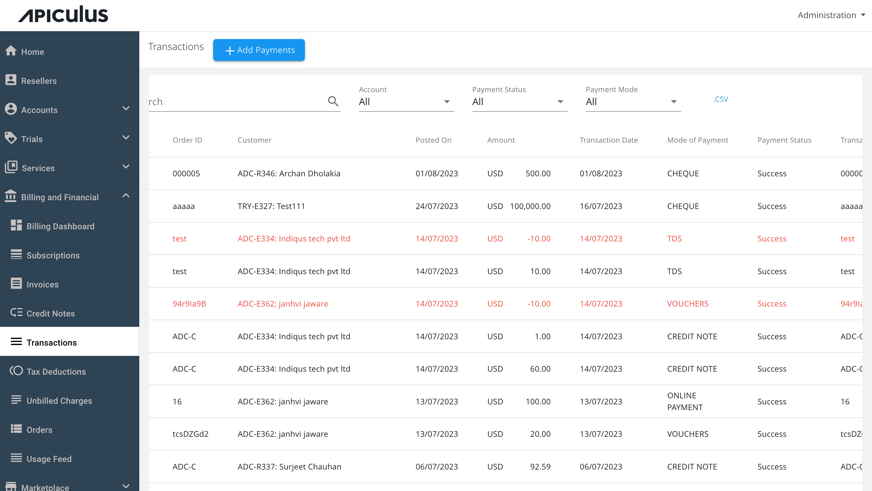
Task: Click the Marketplace store icon
Action: coord(11,486)
